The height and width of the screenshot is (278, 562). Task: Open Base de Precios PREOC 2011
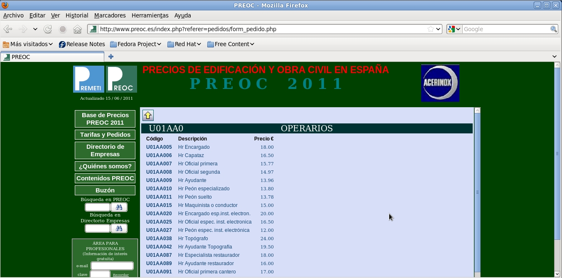pyautogui.click(x=105, y=119)
